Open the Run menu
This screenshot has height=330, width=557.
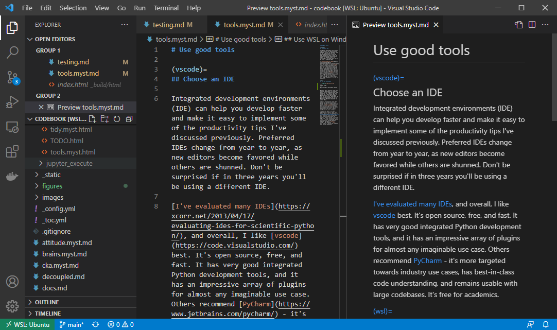tap(140, 8)
